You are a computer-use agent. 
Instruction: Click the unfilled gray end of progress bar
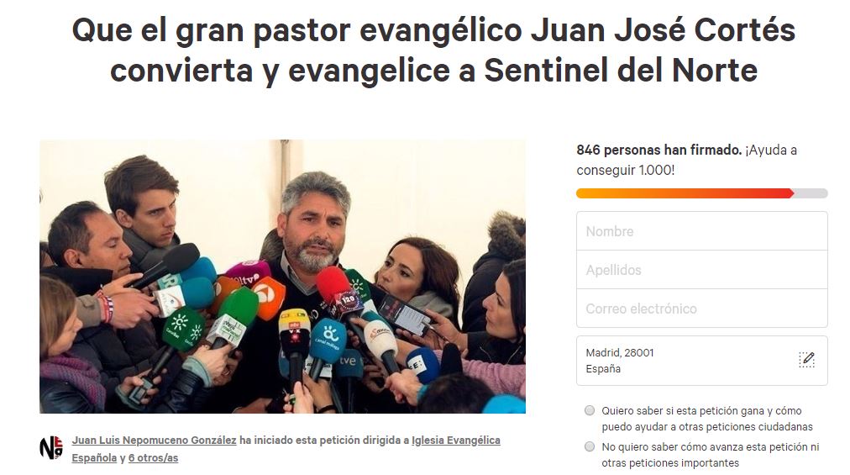[x=811, y=193]
